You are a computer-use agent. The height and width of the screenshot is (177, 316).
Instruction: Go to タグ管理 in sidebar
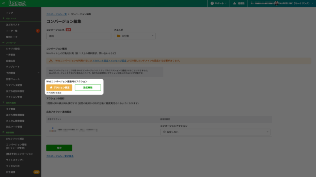pos(11,109)
